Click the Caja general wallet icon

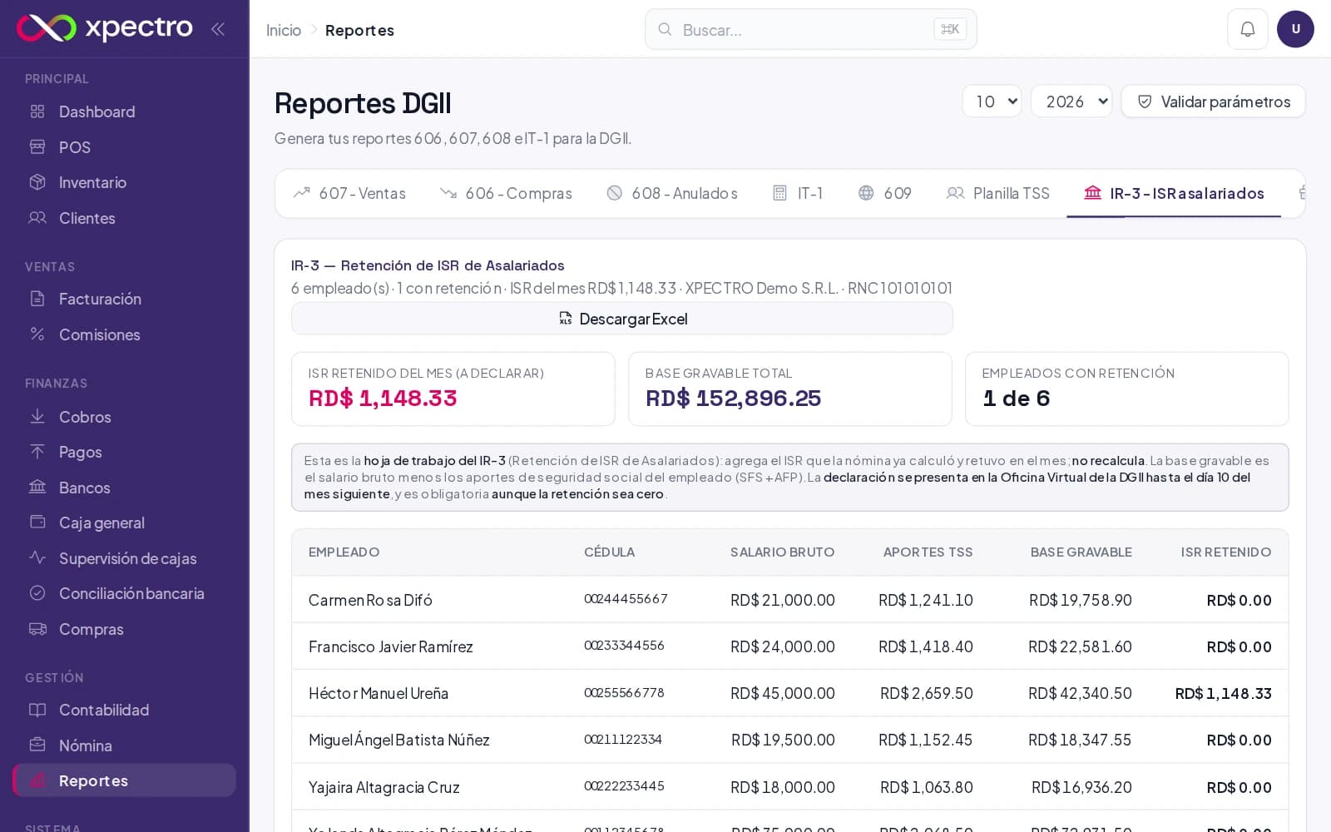click(37, 522)
